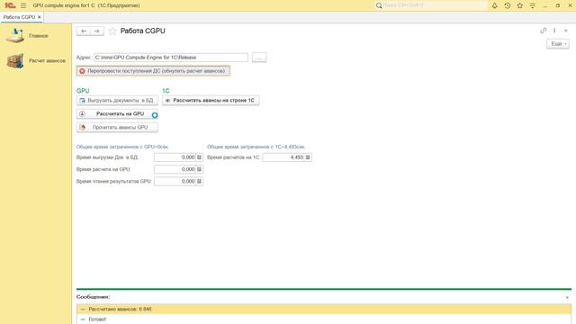576x324 pixels.
Task: Open the 1C main menu hamburger icon
Action: tap(23, 5)
